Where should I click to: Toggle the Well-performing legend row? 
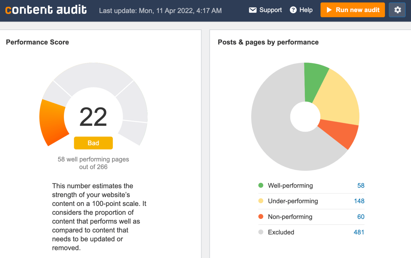click(x=290, y=185)
